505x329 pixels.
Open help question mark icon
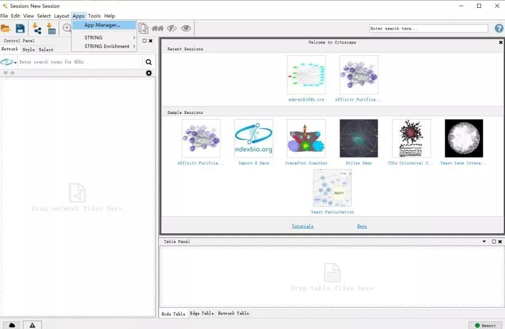coord(499,28)
